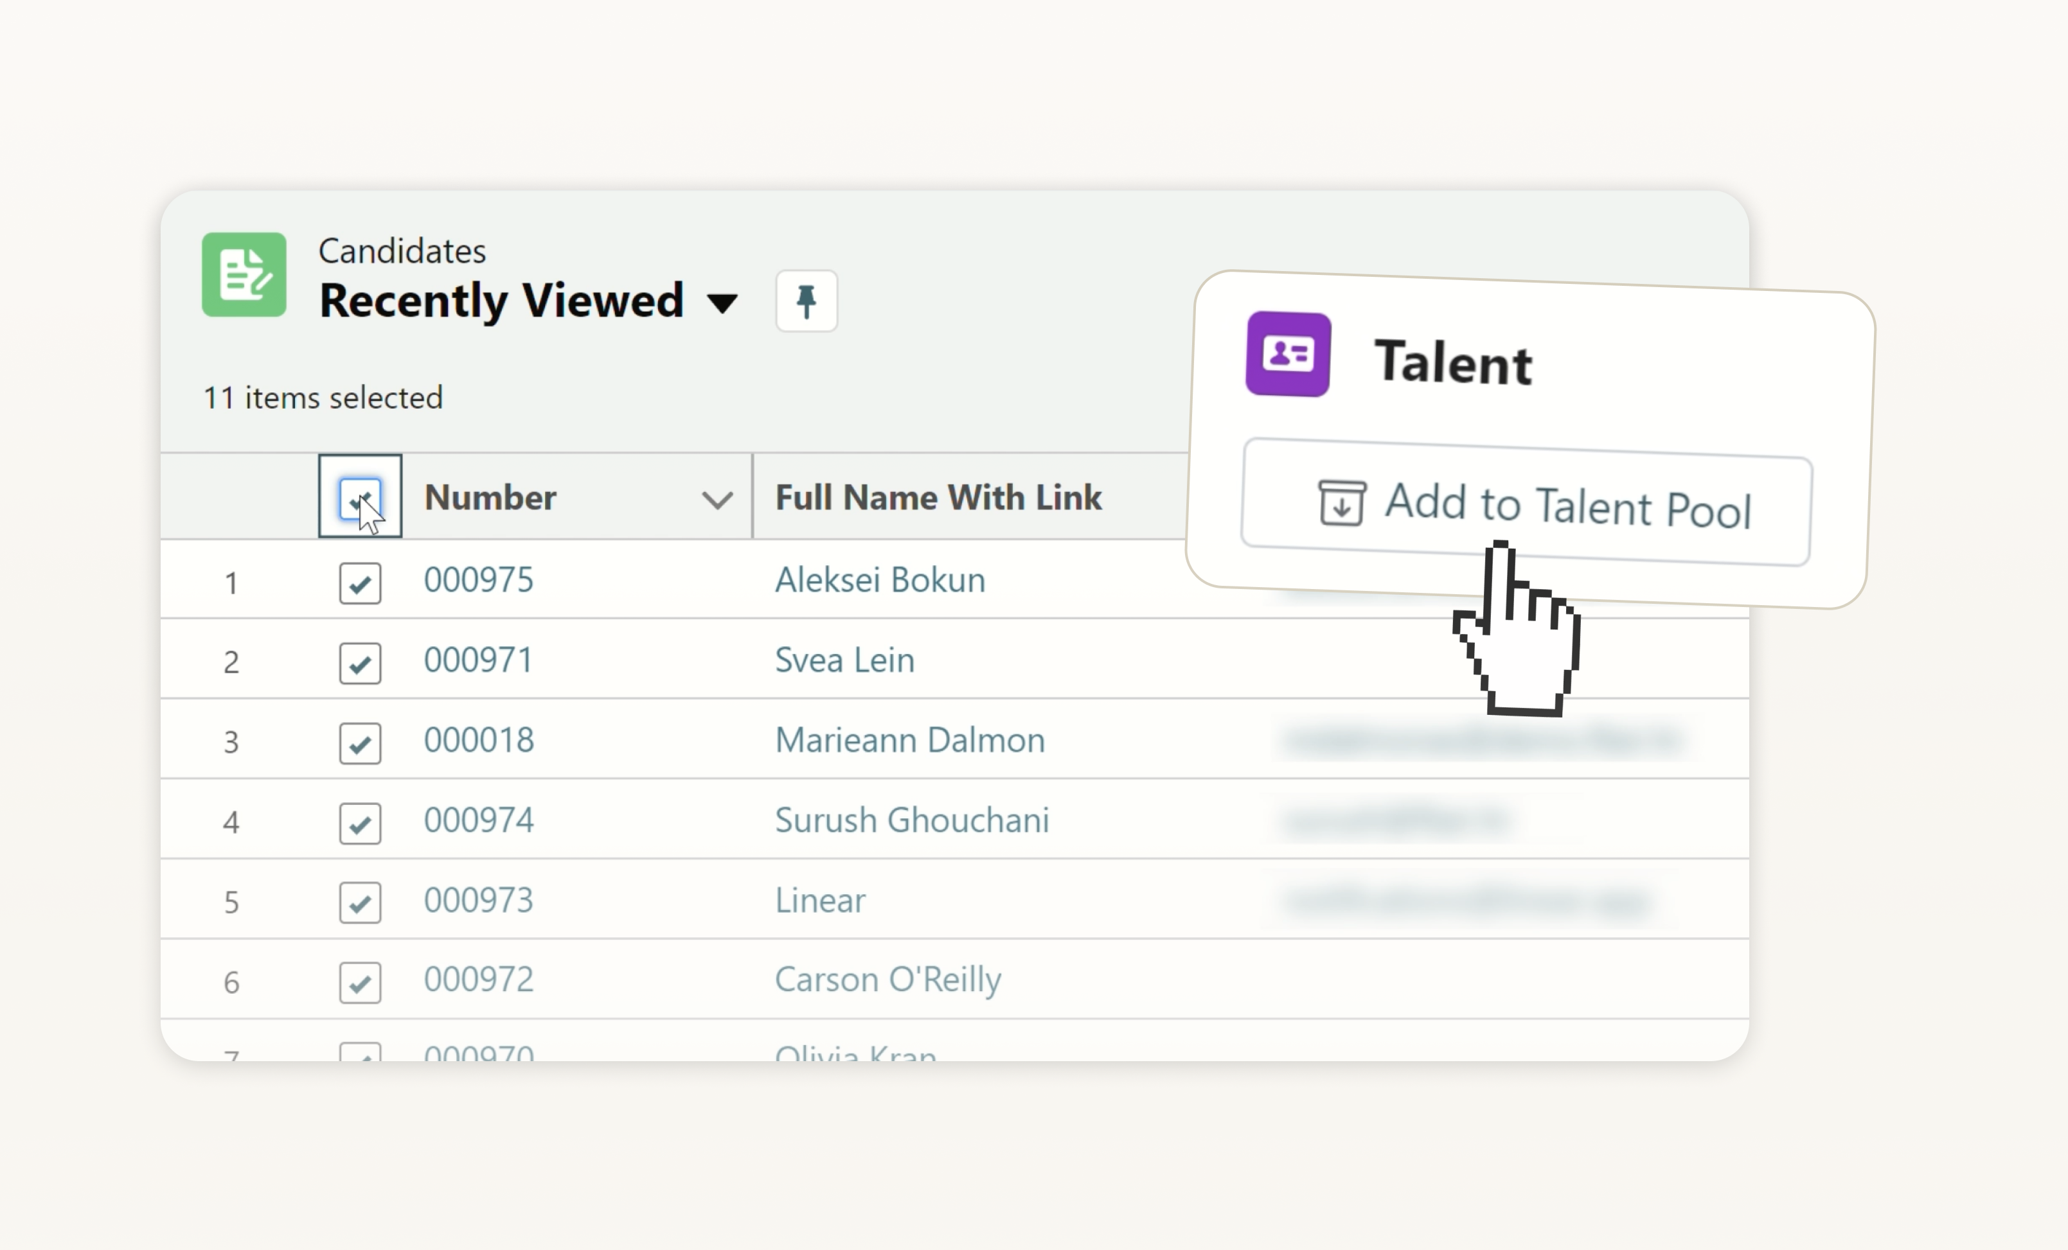Open candidate number 000018 link
This screenshot has height=1250, width=2068.
(478, 740)
